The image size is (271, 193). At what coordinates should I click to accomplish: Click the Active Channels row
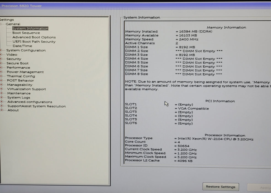(x=152, y=43)
